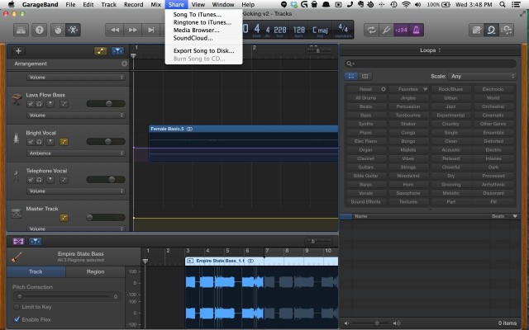Expand Telephone Vocal Volume automation dropdown

(x=71, y=191)
